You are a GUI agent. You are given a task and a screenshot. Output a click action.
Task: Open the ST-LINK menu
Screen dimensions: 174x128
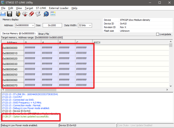[41, 8]
